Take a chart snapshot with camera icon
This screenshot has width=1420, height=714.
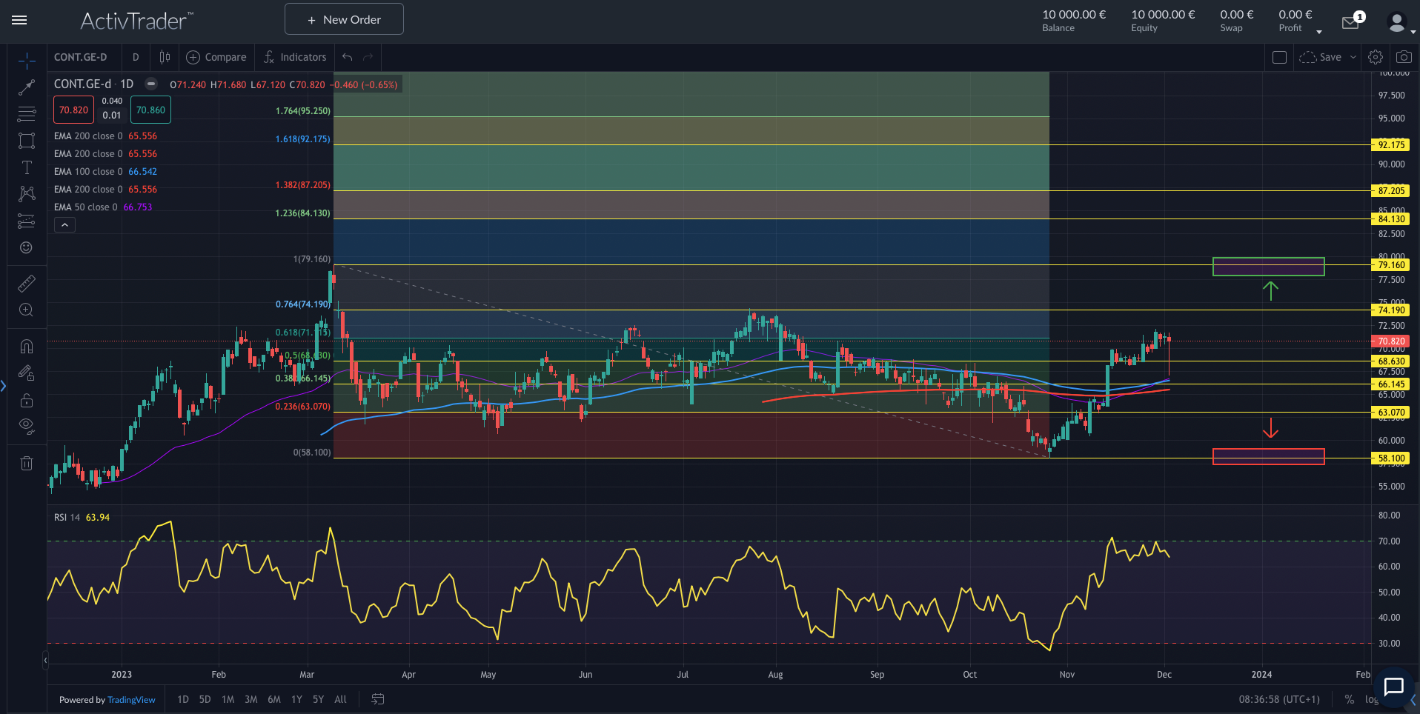point(1403,57)
